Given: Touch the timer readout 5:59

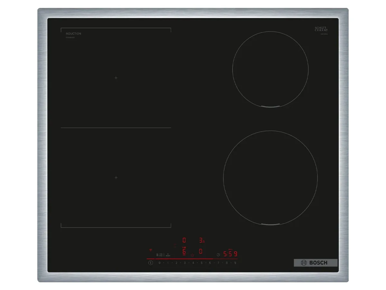Looking at the screenshot, I should [230, 254].
